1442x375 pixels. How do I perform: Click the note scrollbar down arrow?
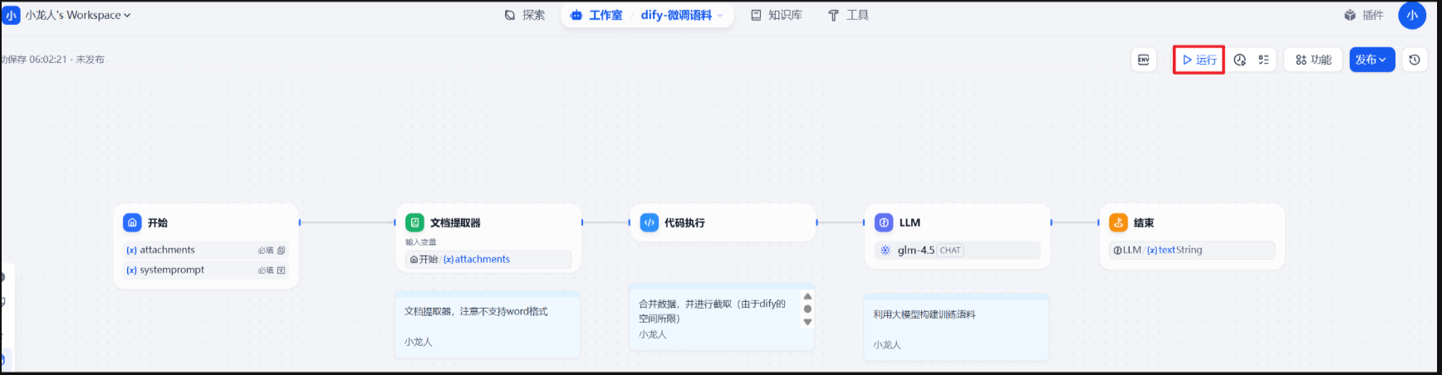point(807,322)
